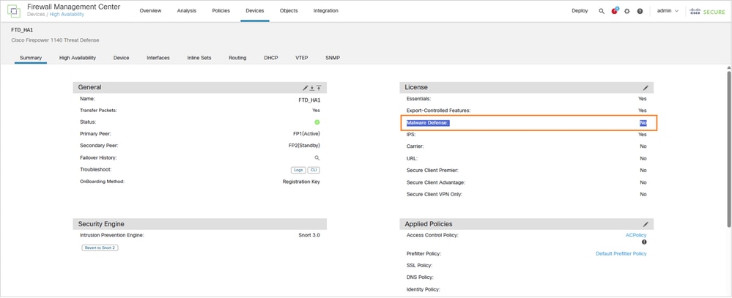Click Revert to Snort 2 button
Screen dimensions: 732x298
pos(100,247)
